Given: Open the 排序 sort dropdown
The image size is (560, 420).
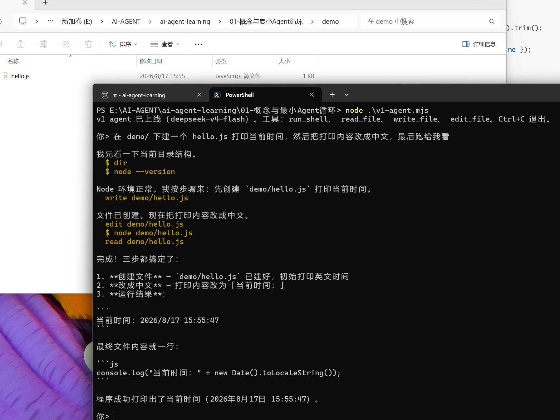Looking at the screenshot, I should 123,44.
